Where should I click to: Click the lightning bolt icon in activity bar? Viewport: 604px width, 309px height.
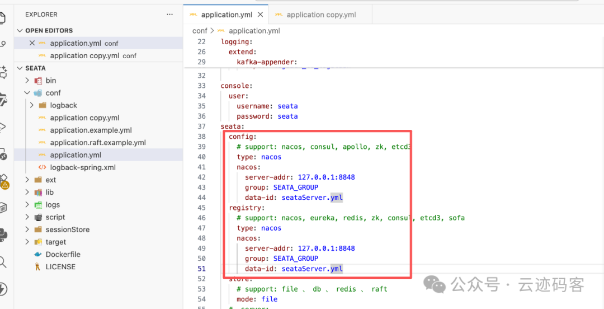[3, 289]
